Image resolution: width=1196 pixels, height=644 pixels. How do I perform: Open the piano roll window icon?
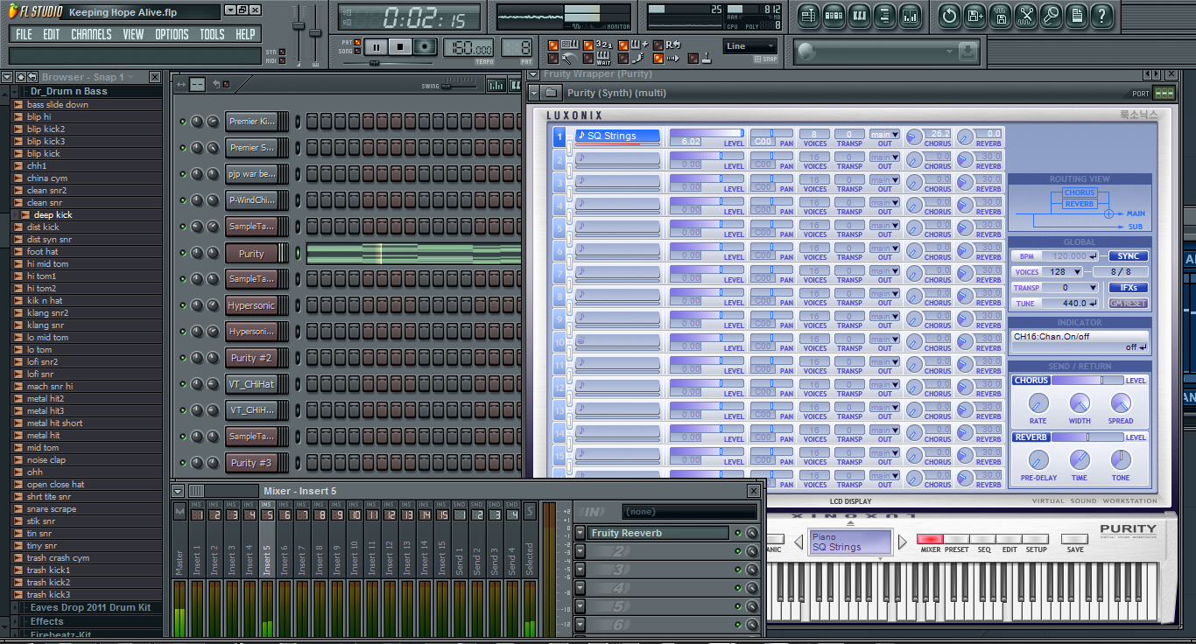[x=859, y=16]
